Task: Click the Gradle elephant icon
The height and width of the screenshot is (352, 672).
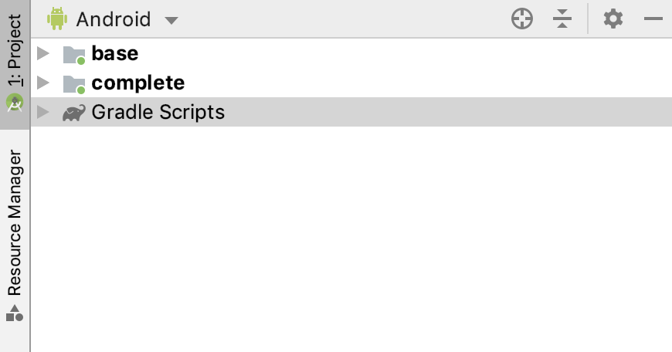Action: tap(74, 113)
